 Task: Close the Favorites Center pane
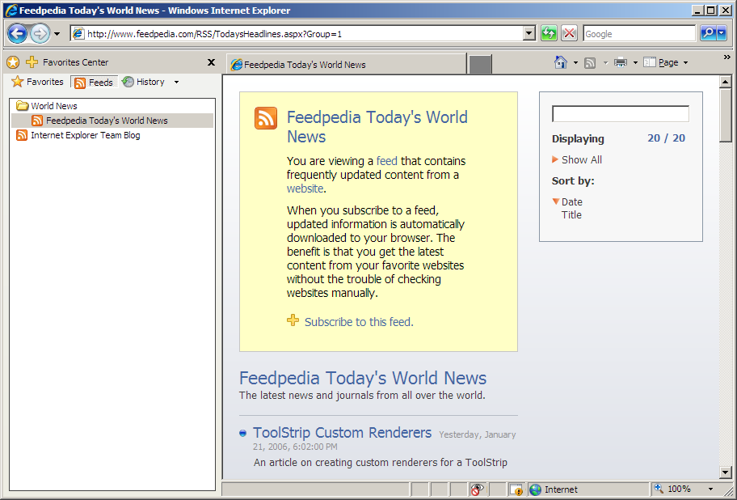point(212,62)
